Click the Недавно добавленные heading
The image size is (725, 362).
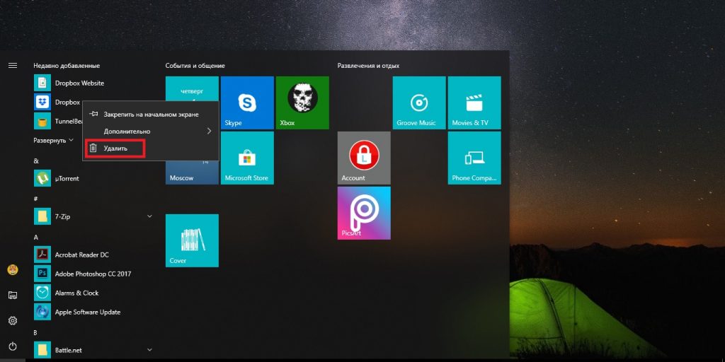point(67,66)
